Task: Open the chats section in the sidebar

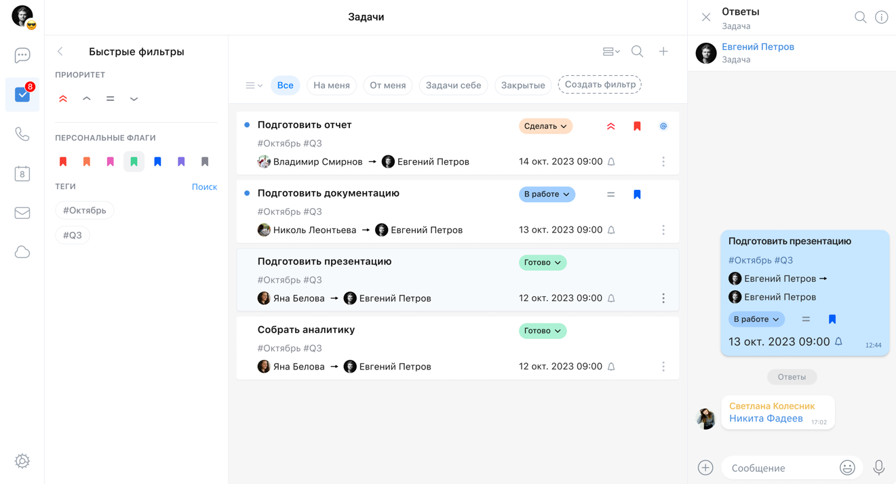Action: point(22,55)
